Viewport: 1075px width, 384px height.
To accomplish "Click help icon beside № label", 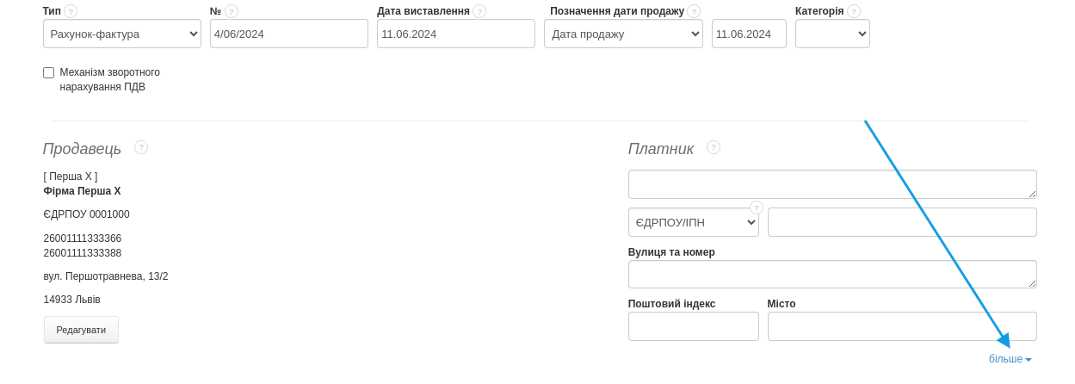I will click(232, 11).
